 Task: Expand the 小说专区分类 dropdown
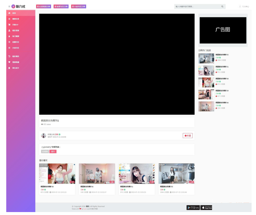tap(79, 6)
